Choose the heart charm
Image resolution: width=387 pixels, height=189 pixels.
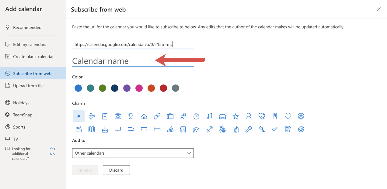[x=288, y=116]
